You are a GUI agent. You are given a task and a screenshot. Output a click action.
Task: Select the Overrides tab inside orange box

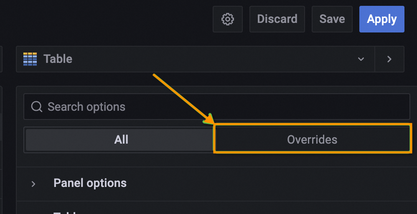tap(312, 139)
